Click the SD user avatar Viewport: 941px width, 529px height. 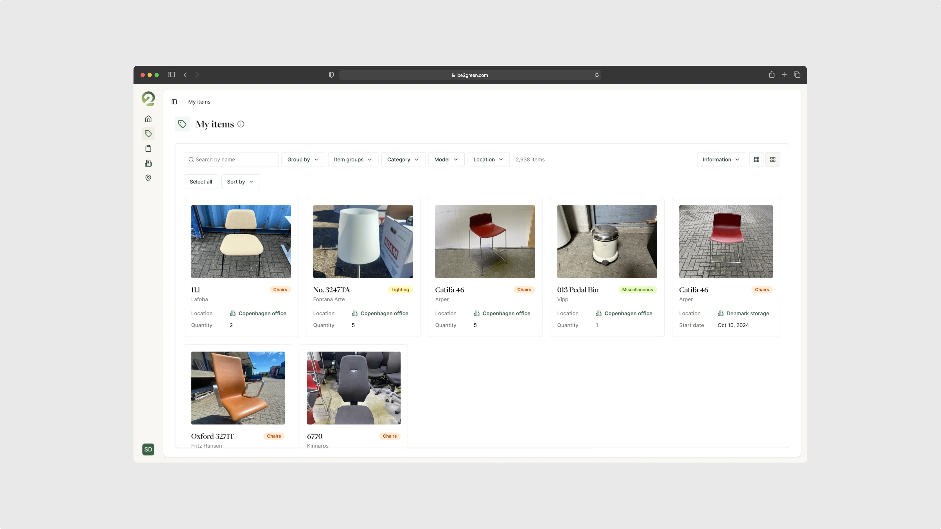[148, 449]
